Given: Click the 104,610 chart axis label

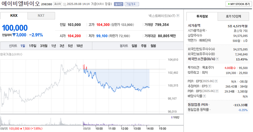Looking at the screenshot, I should point(173,60).
